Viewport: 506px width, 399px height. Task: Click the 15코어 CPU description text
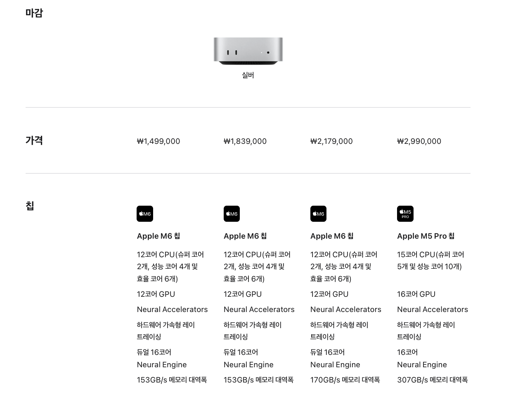click(x=430, y=261)
